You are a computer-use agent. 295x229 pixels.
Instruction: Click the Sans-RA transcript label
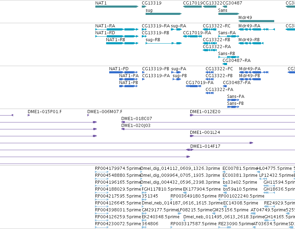pyautogui.click(x=227, y=33)
